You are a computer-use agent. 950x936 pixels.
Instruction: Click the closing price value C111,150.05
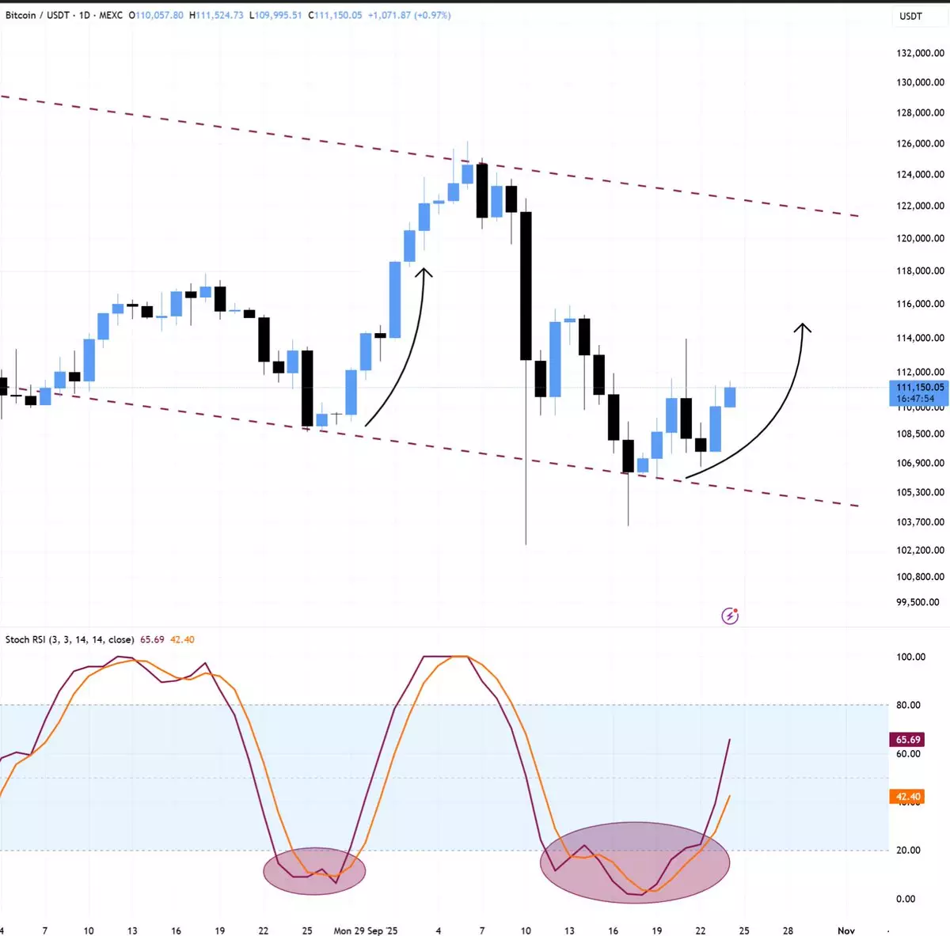[x=336, y=15]
